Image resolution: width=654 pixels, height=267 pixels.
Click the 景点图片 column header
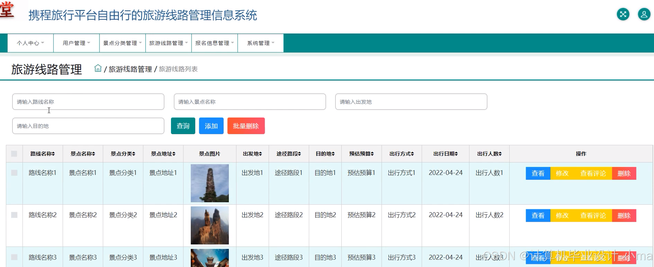pos(210,154)
